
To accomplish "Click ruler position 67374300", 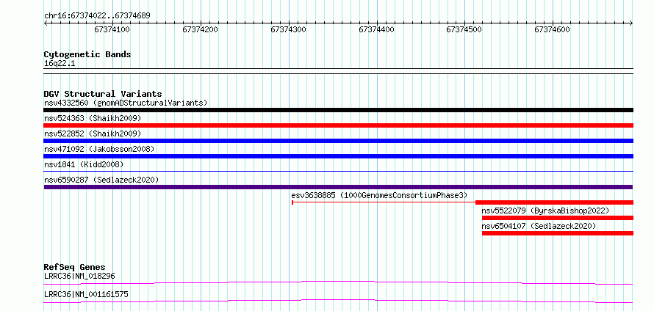I will click(289, 29).
